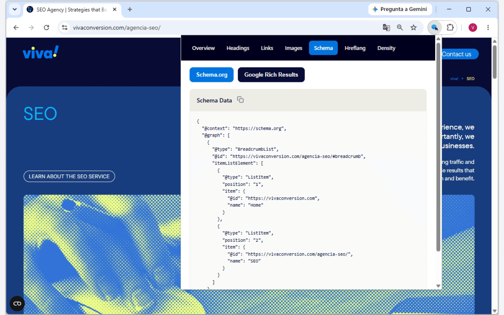
Task: Open site information icon in address bar
Action: click(65, 28)
